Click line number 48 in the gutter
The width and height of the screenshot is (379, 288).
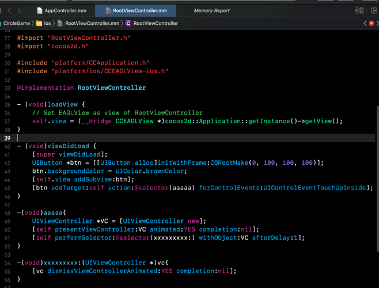click(x=7, y=213)
